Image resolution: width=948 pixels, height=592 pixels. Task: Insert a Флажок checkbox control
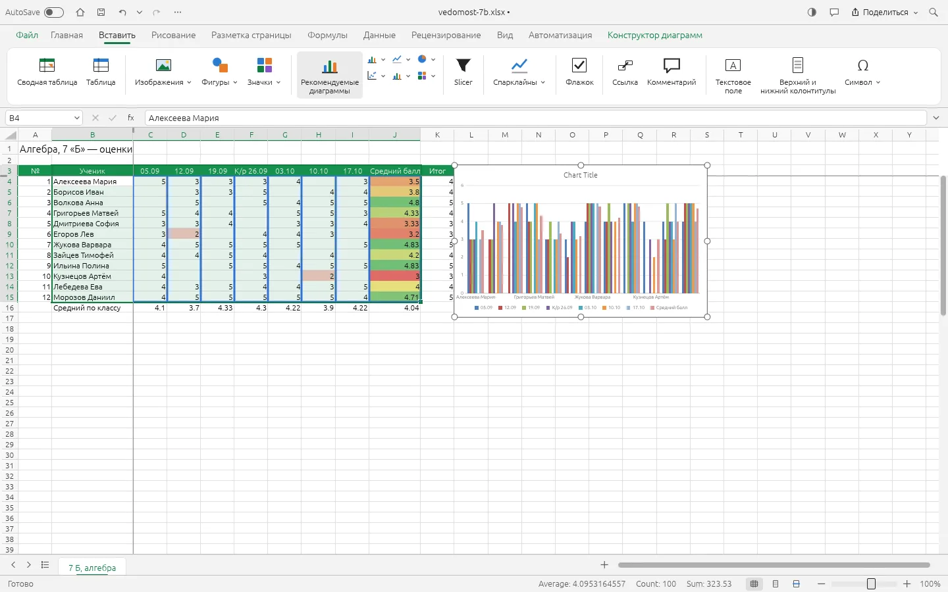pos(579,73)
